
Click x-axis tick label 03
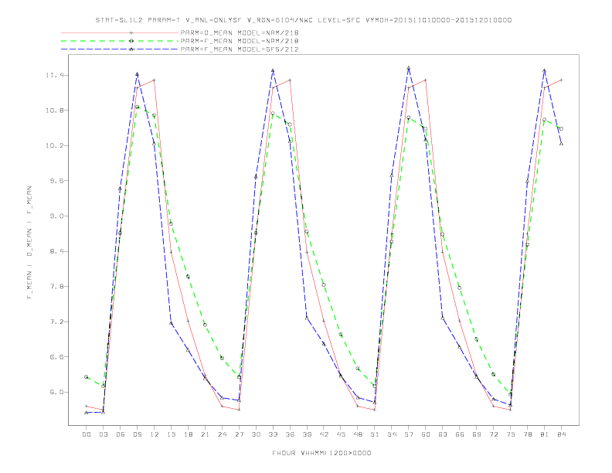point(103,434)
